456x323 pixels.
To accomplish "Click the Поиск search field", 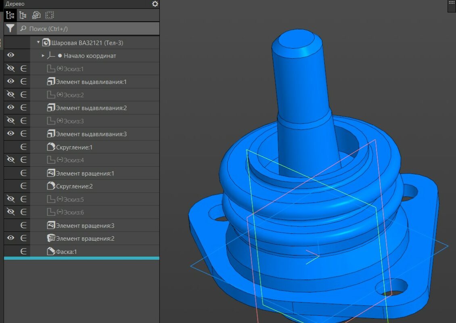I will tap(89, 29).
